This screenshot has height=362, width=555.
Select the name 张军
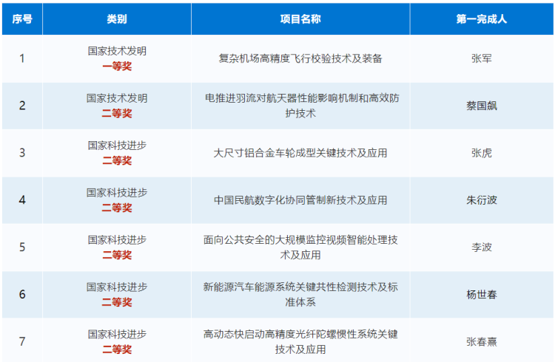pos(482,58)
